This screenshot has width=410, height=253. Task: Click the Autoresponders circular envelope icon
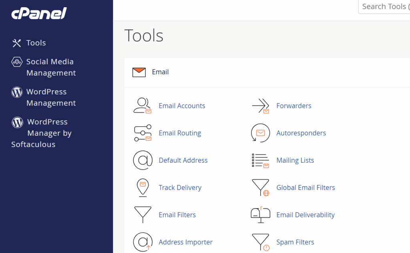(x=260, y=133)
